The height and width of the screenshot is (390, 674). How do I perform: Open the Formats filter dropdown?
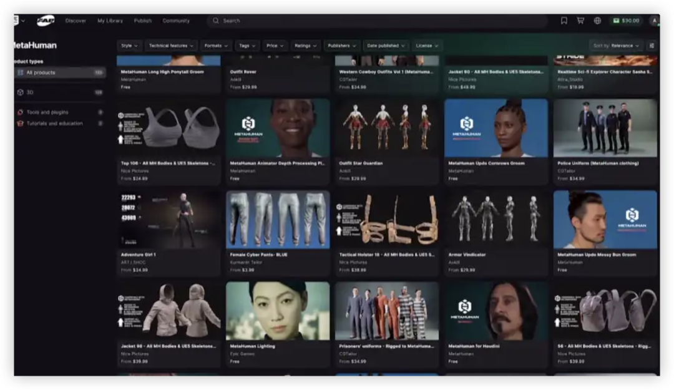point(216,46)
